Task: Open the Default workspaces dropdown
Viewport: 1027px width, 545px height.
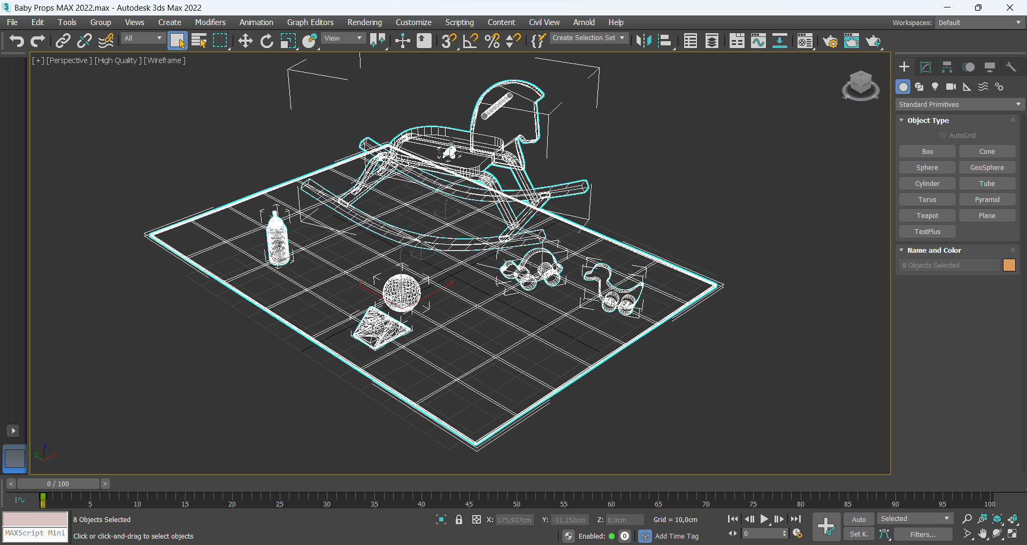Action: pos(979,22)
